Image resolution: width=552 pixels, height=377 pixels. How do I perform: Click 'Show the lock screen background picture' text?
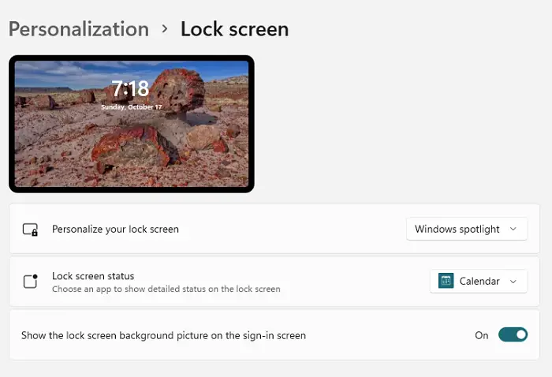pos(163,335)
